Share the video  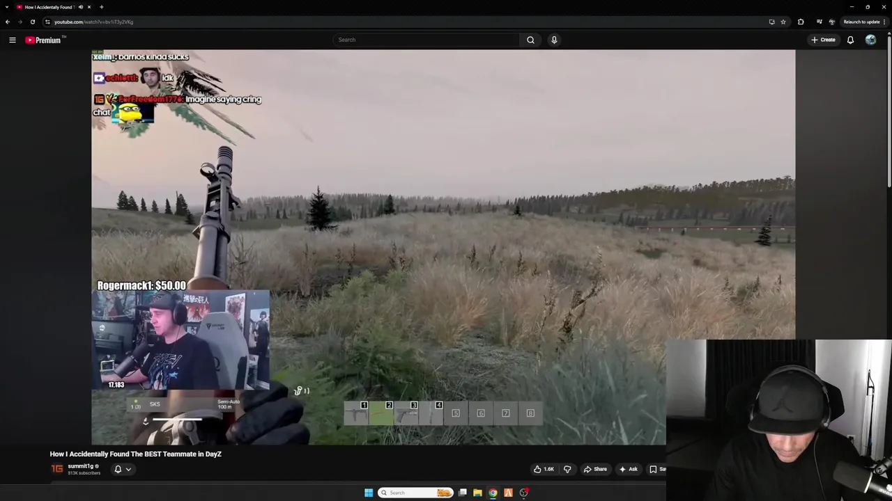(x=594, y=469)
